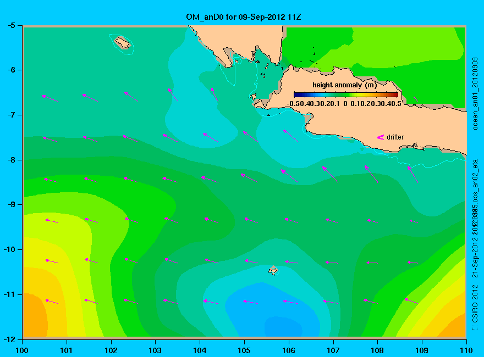
Task: Click the '103' longitude axis label
Action: [x=155, y=350]
